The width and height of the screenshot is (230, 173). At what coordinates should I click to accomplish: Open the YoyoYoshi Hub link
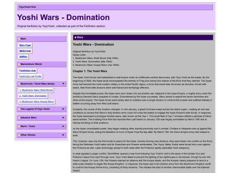(x=27, y=7)
